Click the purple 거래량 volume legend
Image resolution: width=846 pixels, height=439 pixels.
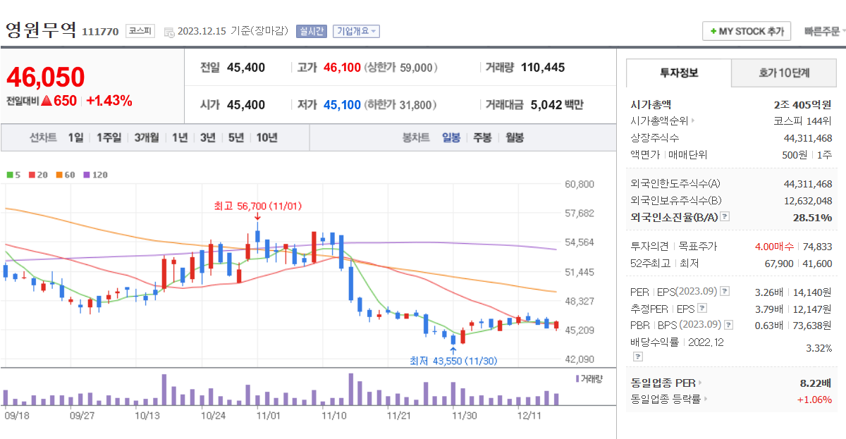(x=589, y=379)
